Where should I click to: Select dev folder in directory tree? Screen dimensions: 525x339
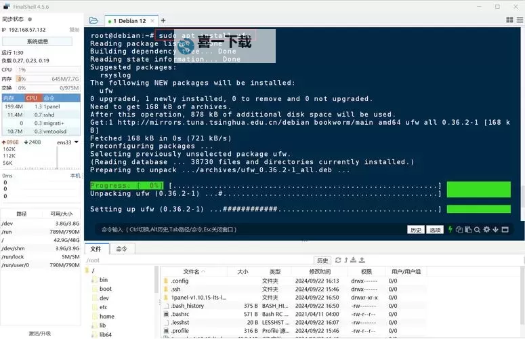[x=104, y=298]
